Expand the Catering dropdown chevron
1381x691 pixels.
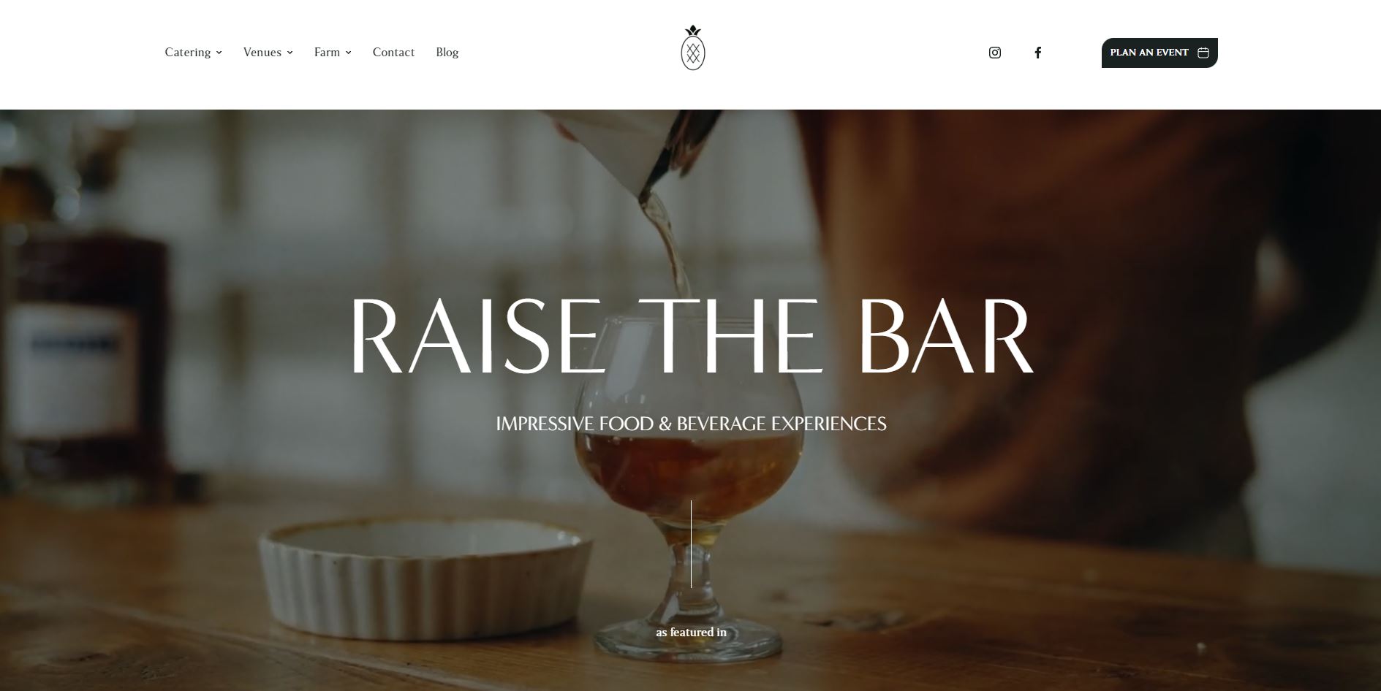(x=219, y=53)
